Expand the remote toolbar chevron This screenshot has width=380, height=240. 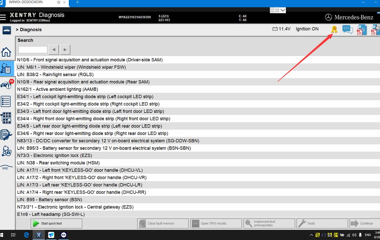click(283, 10)
